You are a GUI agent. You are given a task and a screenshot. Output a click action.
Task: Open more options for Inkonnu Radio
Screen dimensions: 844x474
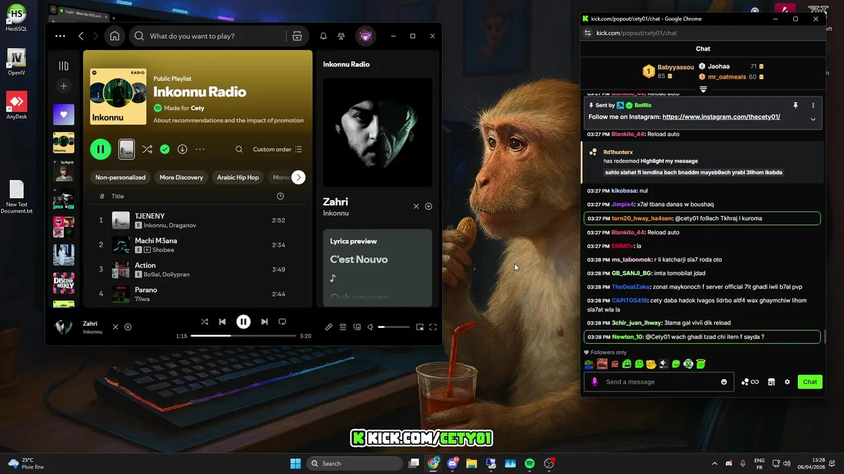coord(200,149)
